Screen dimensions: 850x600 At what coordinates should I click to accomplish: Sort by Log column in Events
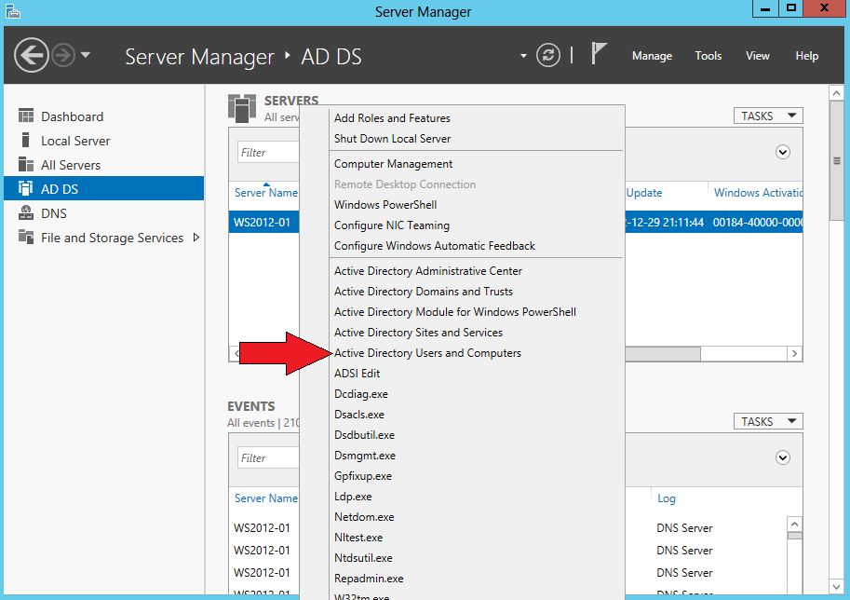pos(667,498)
